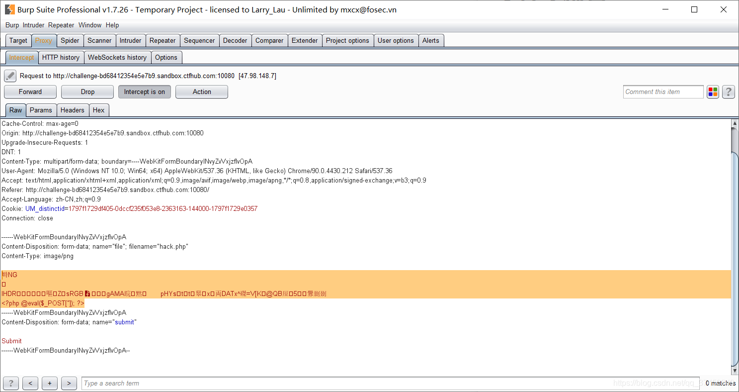Click the IHDR PNG data line

pyautogui.click(x=164, y=294)
